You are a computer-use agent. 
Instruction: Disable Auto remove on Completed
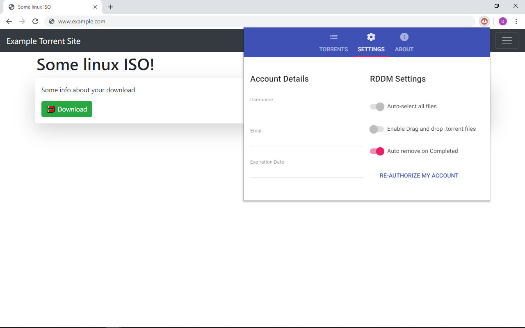pos(377,151)
